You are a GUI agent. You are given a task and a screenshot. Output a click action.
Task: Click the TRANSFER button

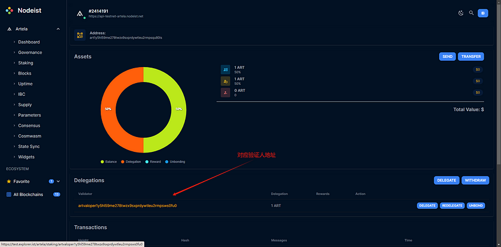471,57
